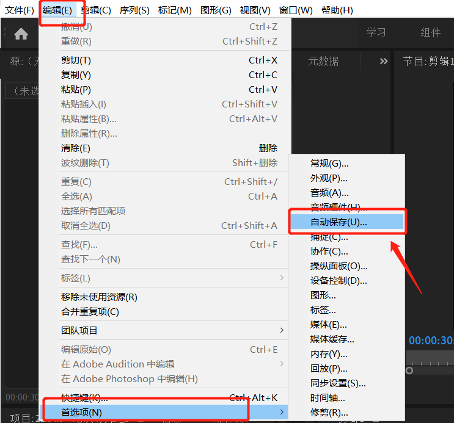
Task: Open 回放(P)... preferences
Action: [346, 368]
